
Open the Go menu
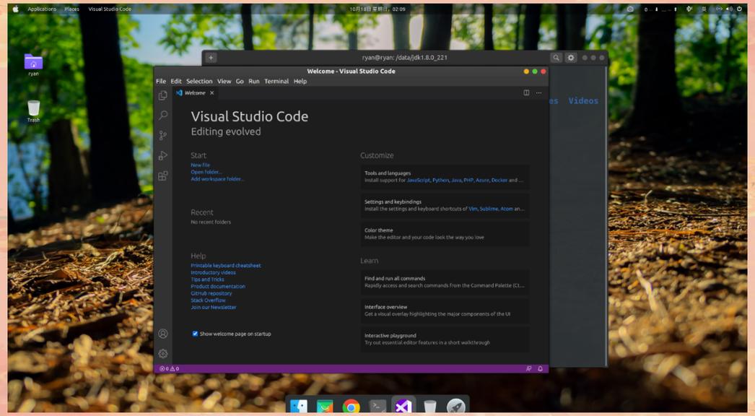pos(240,81)
